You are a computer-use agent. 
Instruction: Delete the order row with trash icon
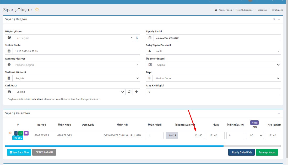10,133
